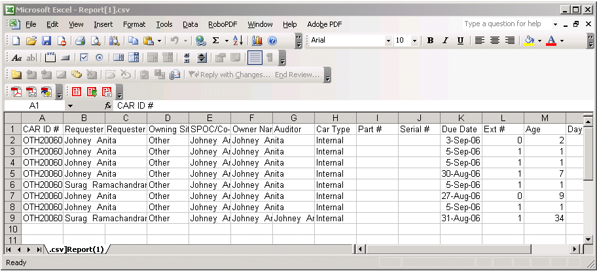Convert to Adobe PDF and email

point(31,92)
